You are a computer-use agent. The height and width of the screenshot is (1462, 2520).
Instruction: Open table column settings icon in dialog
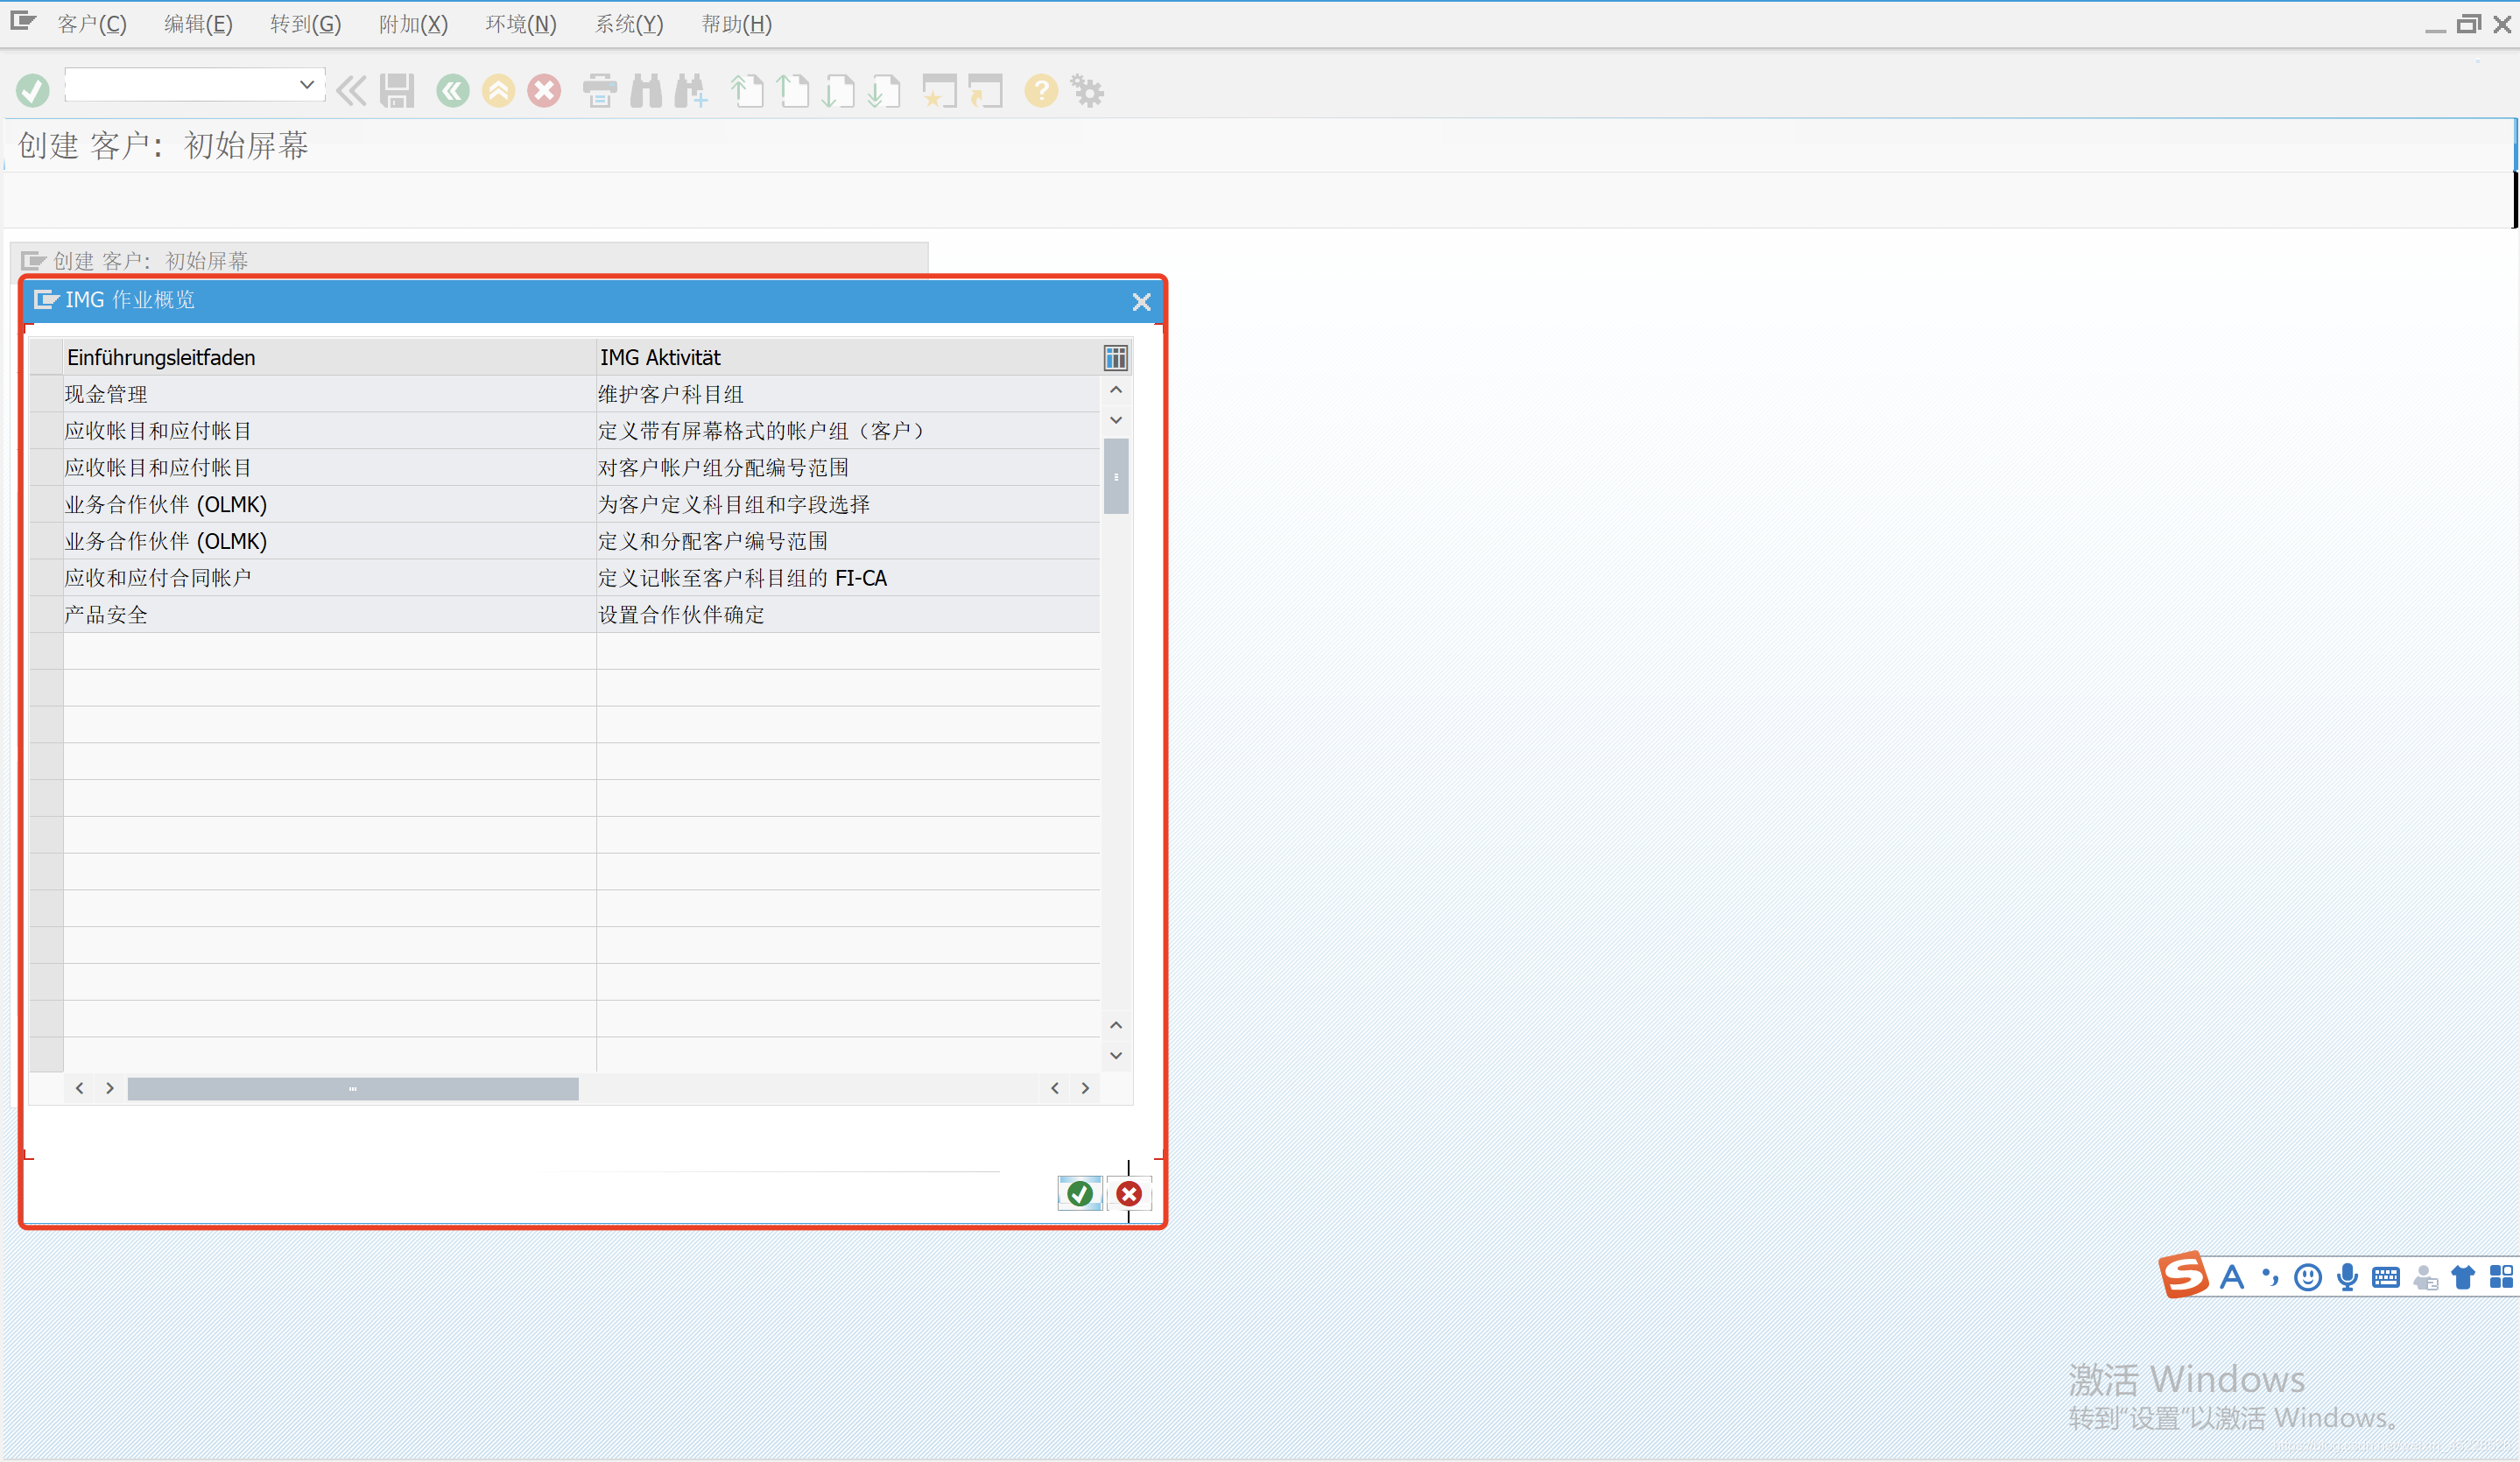1115,357
